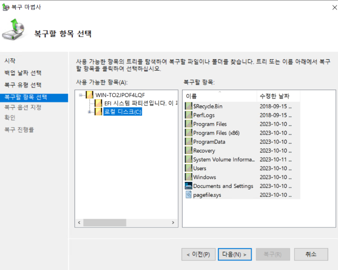Select the PerfLogs folder icon
Screen dimensions: 338x270
pyautogui.click(x=188, y=115)
